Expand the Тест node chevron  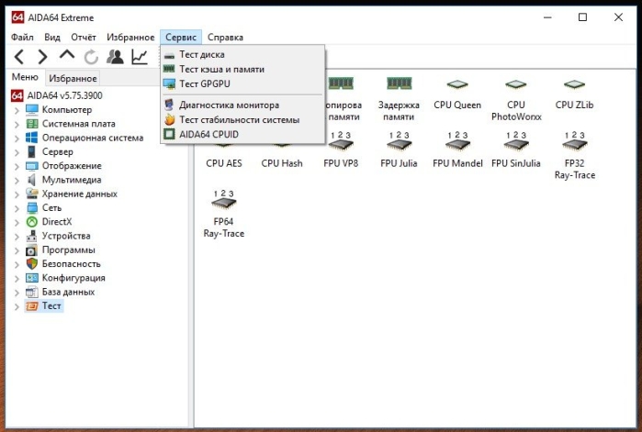17,306
